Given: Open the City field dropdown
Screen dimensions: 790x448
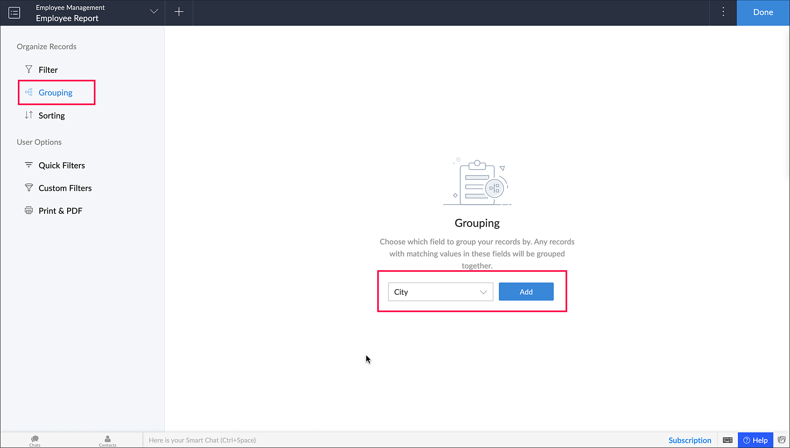Looking at the screenshot, I should click(440, 292).
